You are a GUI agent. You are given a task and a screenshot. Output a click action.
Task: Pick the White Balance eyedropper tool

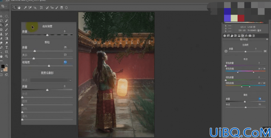25,8
